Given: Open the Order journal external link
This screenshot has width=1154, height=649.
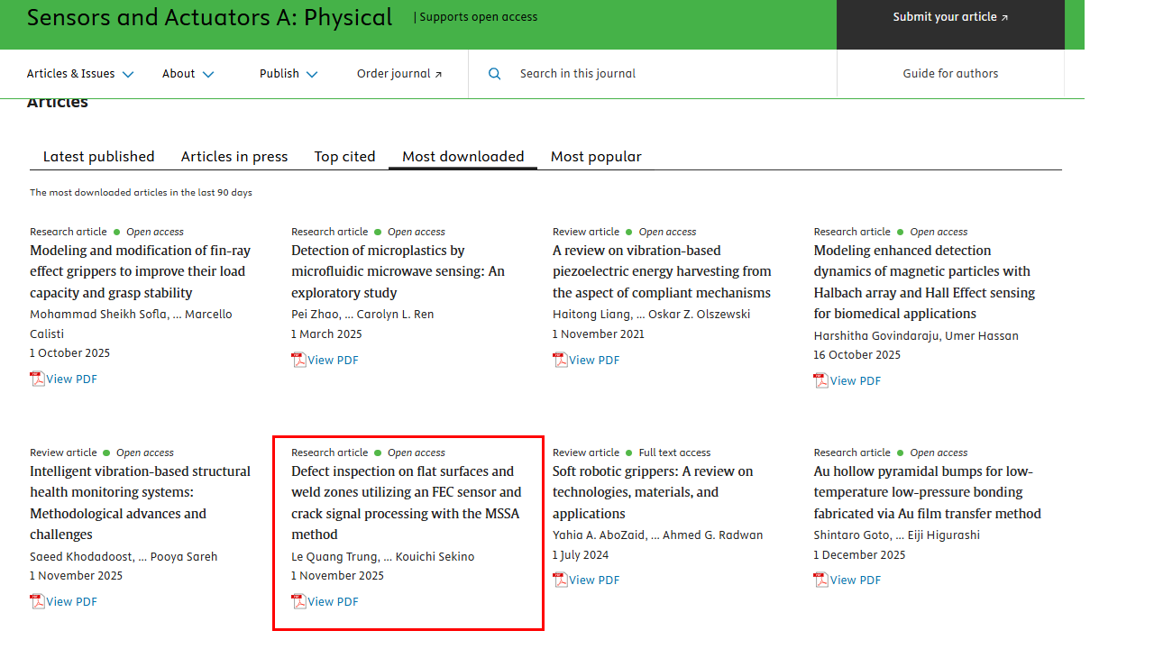Looking at the screenshot, I should point(399,74).
